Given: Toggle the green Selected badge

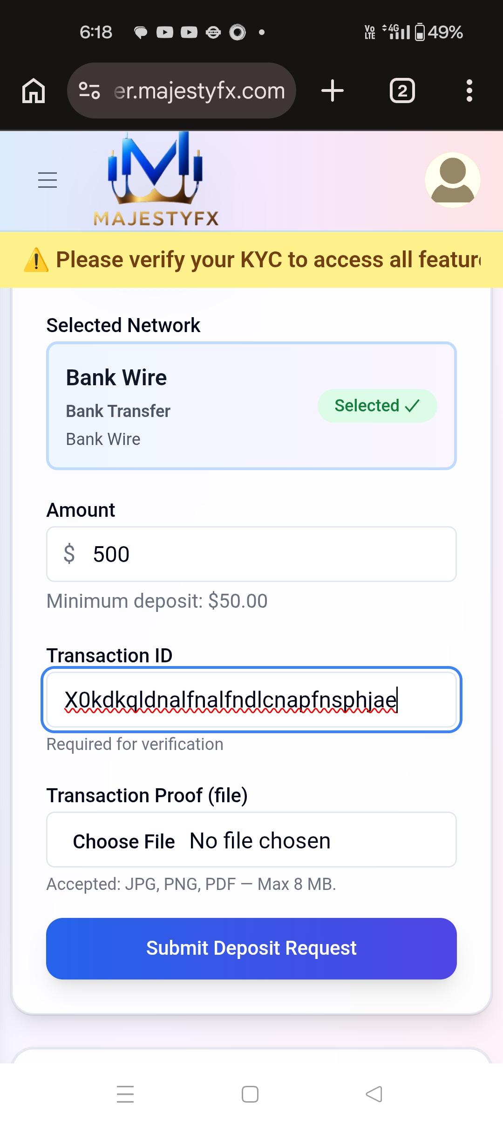Looking at the screenshot, I should (x=377, y=406).
